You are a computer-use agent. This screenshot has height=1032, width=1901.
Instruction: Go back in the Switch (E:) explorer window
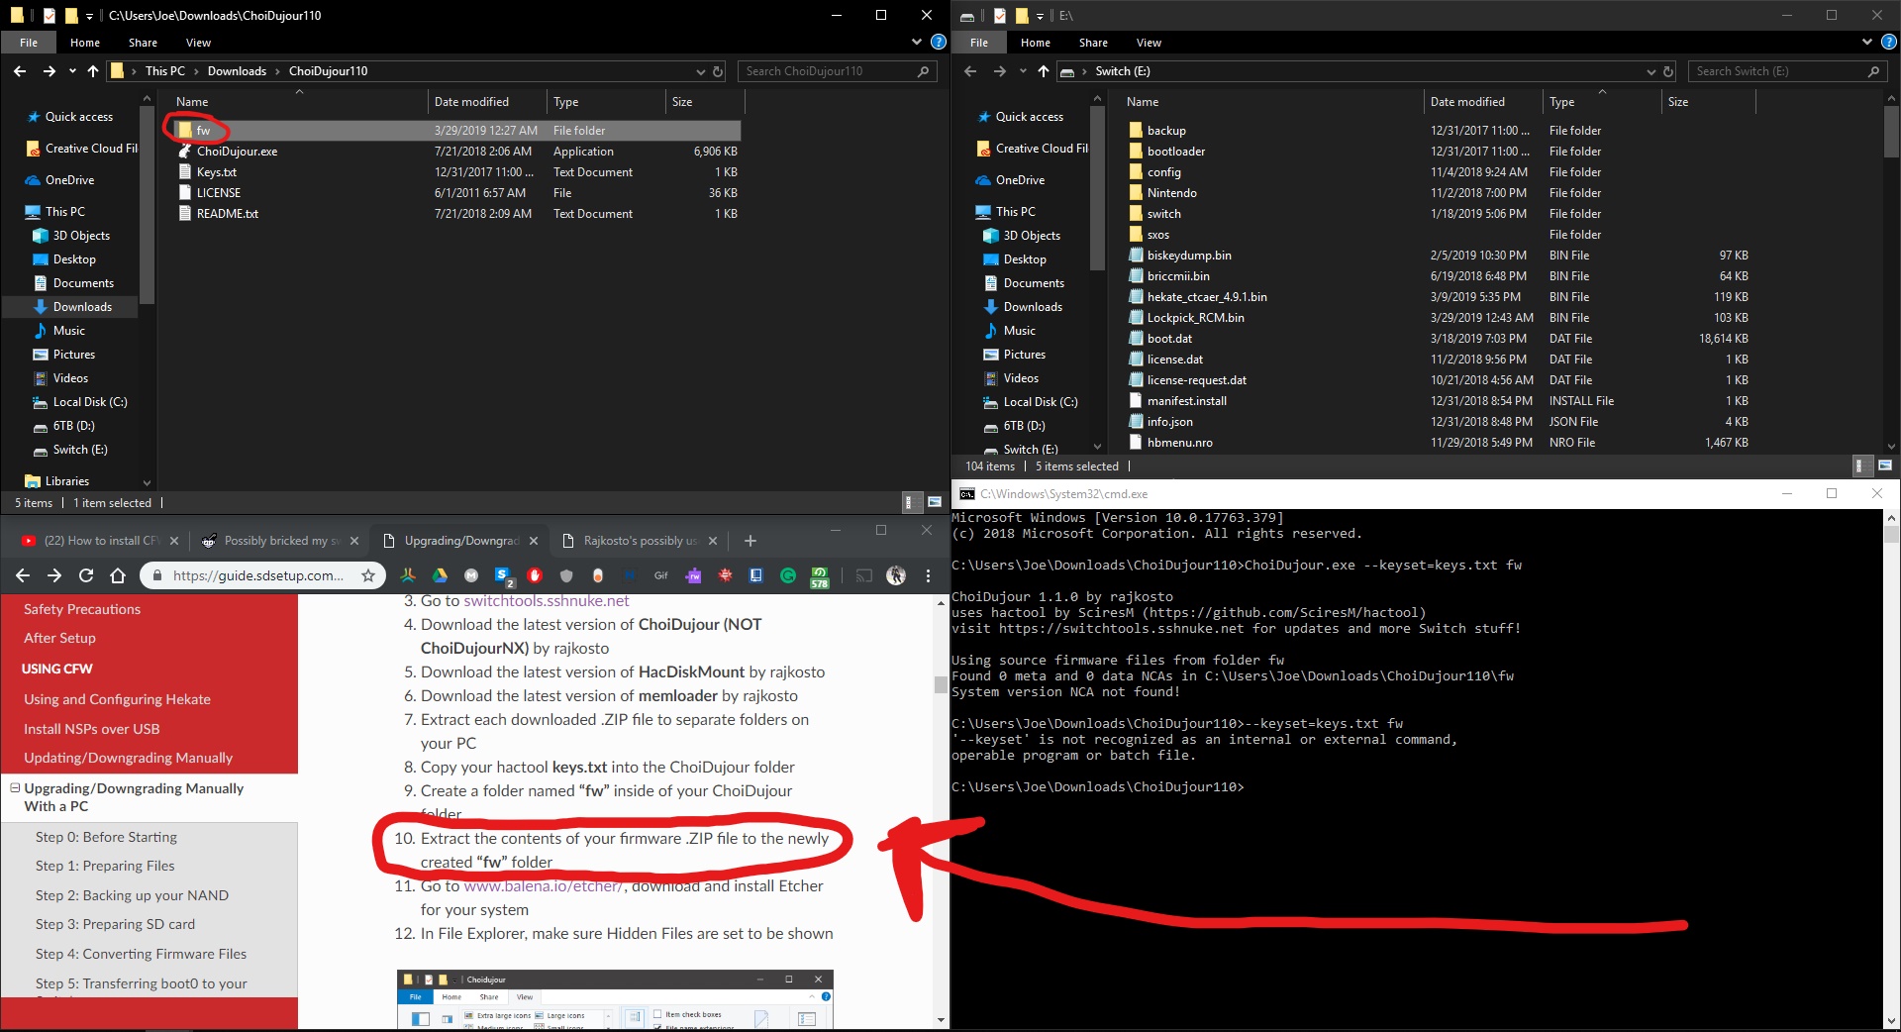970,71
